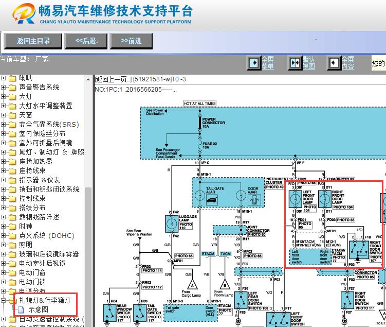Expand the 安全气囊系统(SRS) node

3,124
